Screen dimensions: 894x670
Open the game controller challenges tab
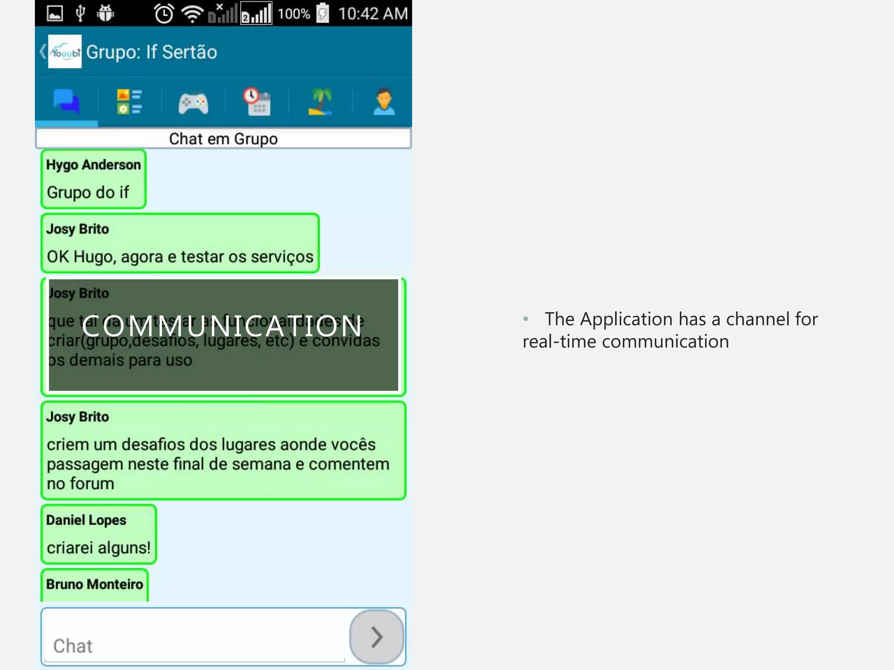193,103
